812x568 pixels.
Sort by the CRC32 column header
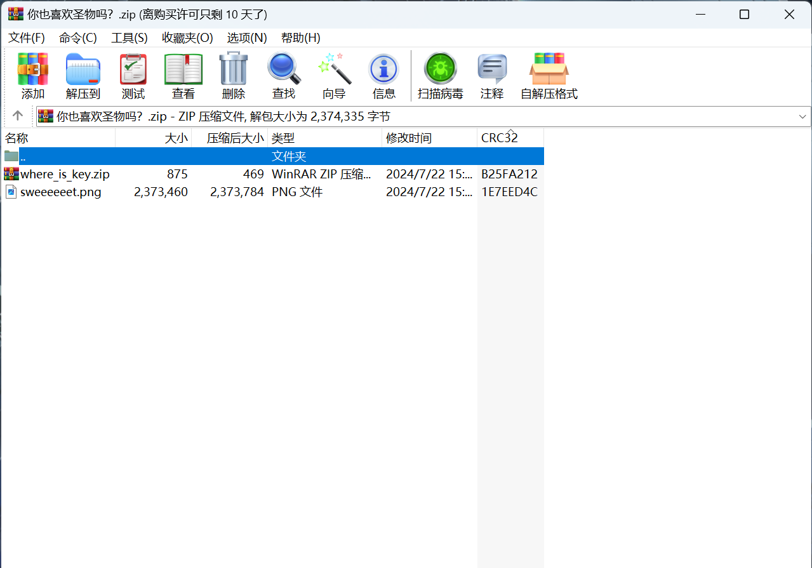pyautogui.click(x=510, y=138)
